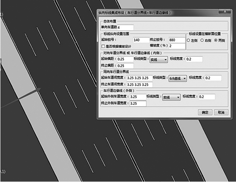Screen dimensions: 236x182
Task: Click the 起始桩号 field showing 140
Action: pyautogui.click(x=141, y=40)
